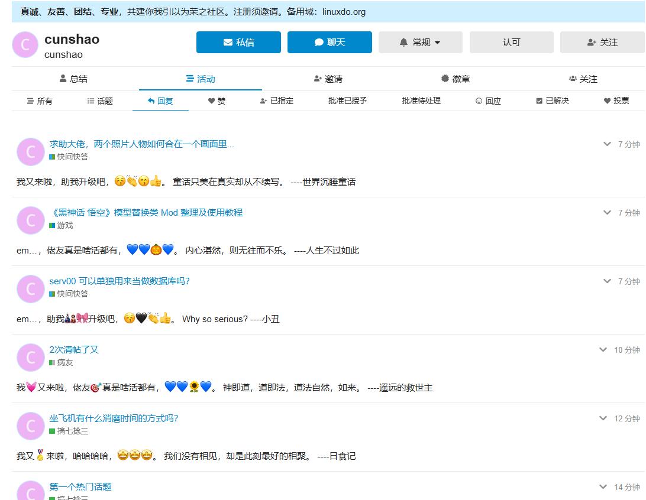Open topic serv00 可以单独用来当做数据库吗?
The image size is (646, 500).
[119, 281]
